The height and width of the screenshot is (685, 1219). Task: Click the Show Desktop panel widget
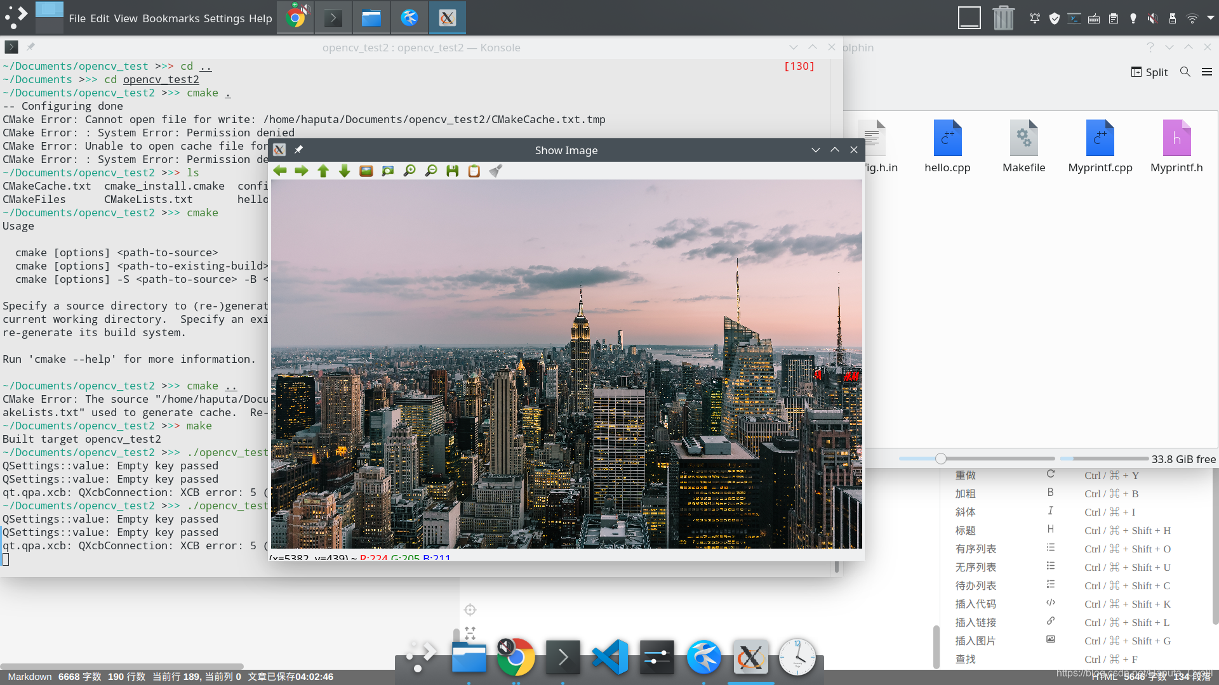(969, 18)
